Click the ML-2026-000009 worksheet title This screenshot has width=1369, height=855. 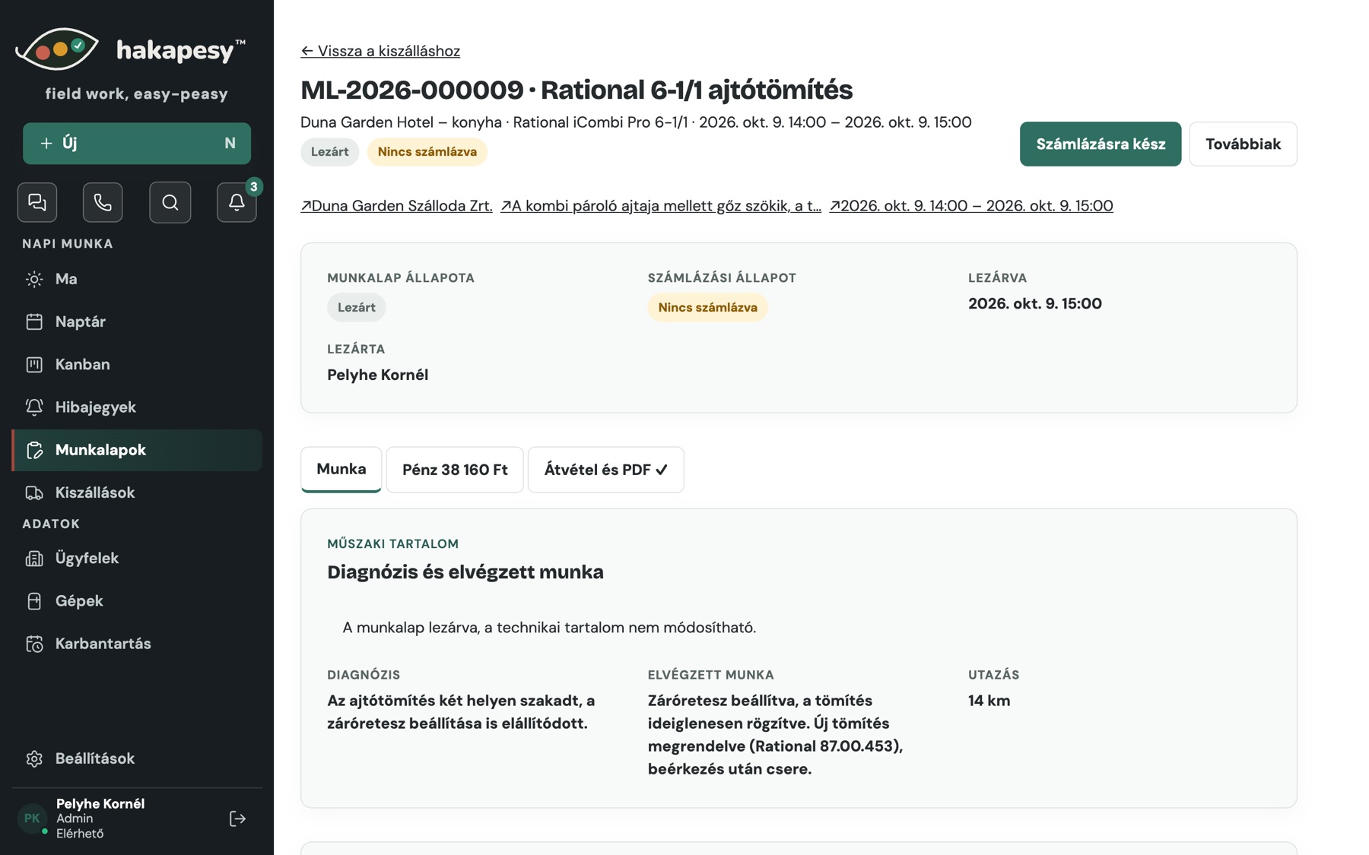click(x=577, y=90)
